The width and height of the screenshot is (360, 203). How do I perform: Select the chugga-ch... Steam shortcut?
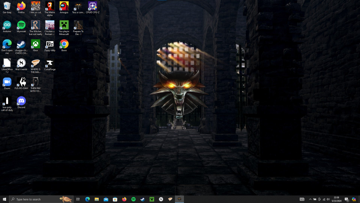click(x=21, y=47)
